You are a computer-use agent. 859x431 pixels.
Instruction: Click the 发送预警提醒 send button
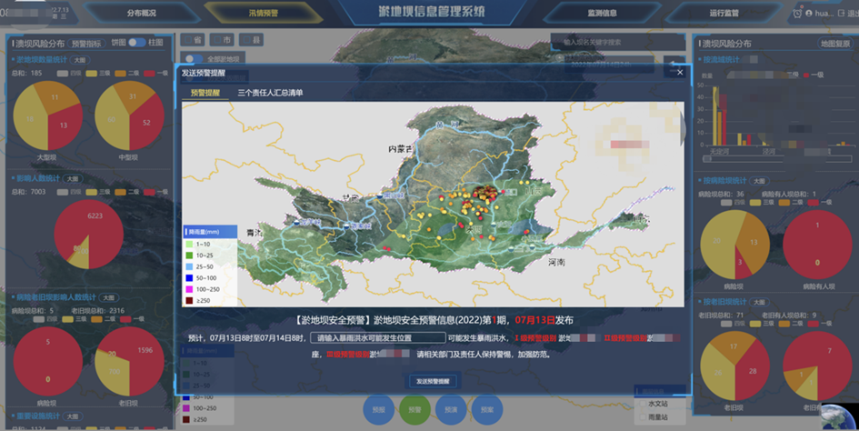click(x=433, y=381)
